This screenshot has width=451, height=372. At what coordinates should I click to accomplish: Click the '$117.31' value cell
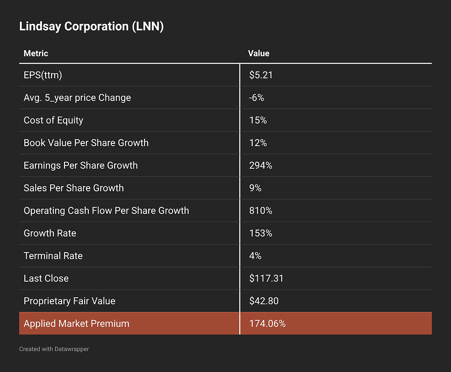[x=266, y=278]
